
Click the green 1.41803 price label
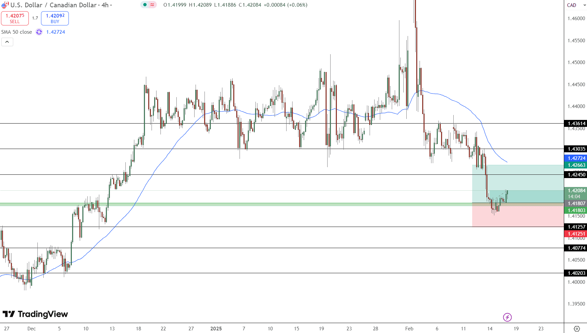[576, 210]
